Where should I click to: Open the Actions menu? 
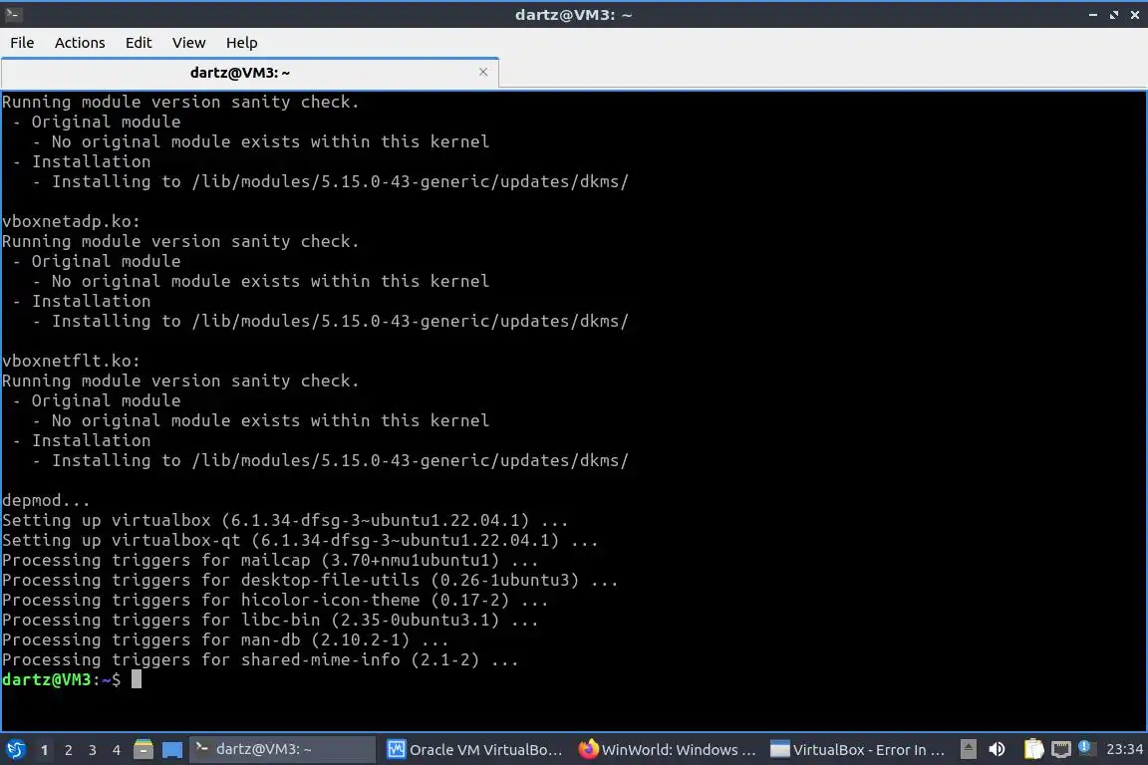click(x=80, y=43)
